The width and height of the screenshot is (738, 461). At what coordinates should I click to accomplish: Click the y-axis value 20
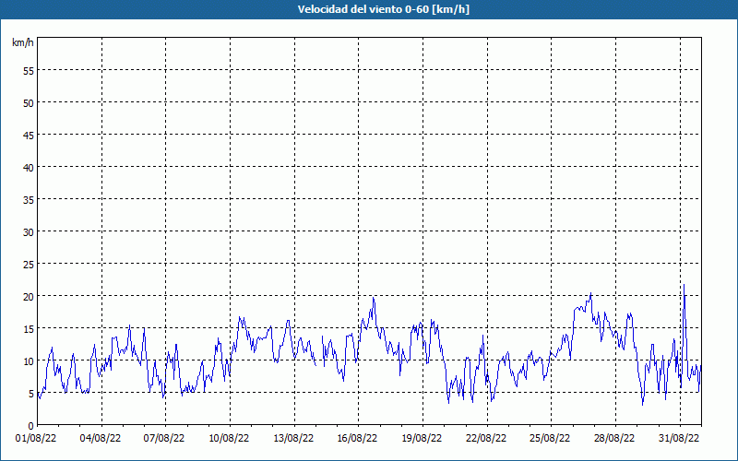point(29,296)
